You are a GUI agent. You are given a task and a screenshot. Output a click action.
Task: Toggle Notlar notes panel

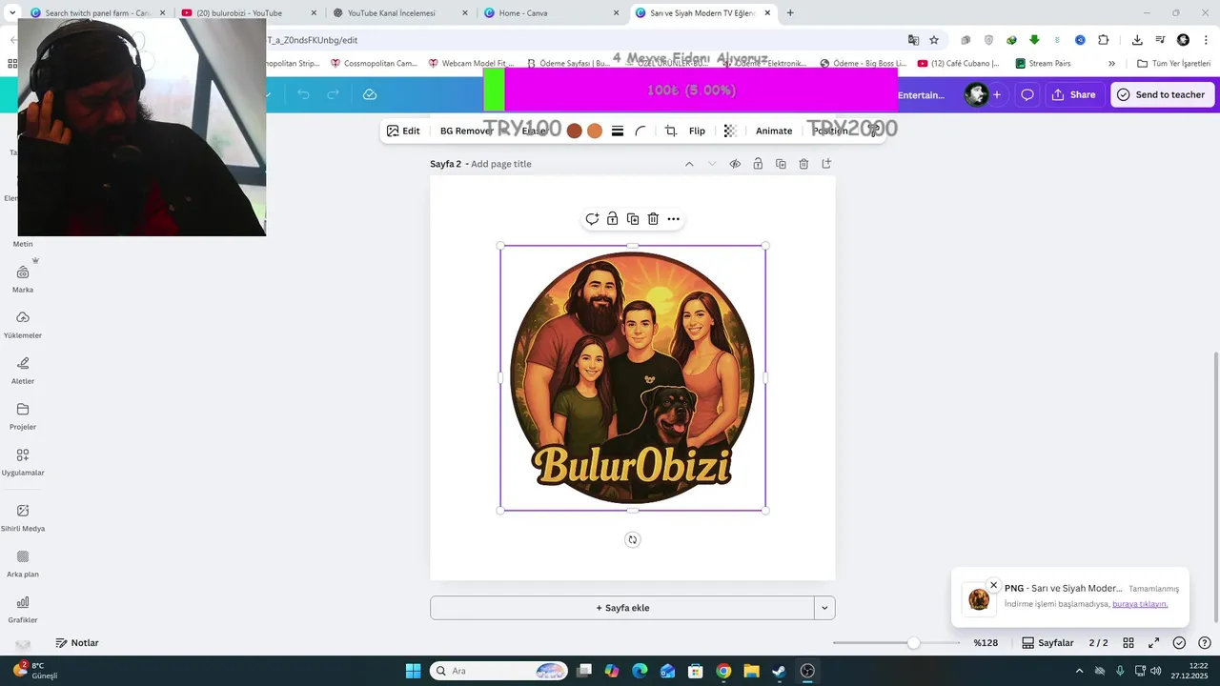[x=77, y=643]
